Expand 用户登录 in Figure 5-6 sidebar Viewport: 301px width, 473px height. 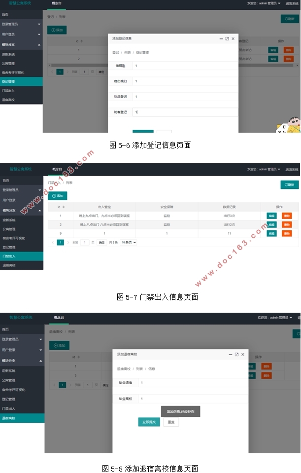pos(21,35)
